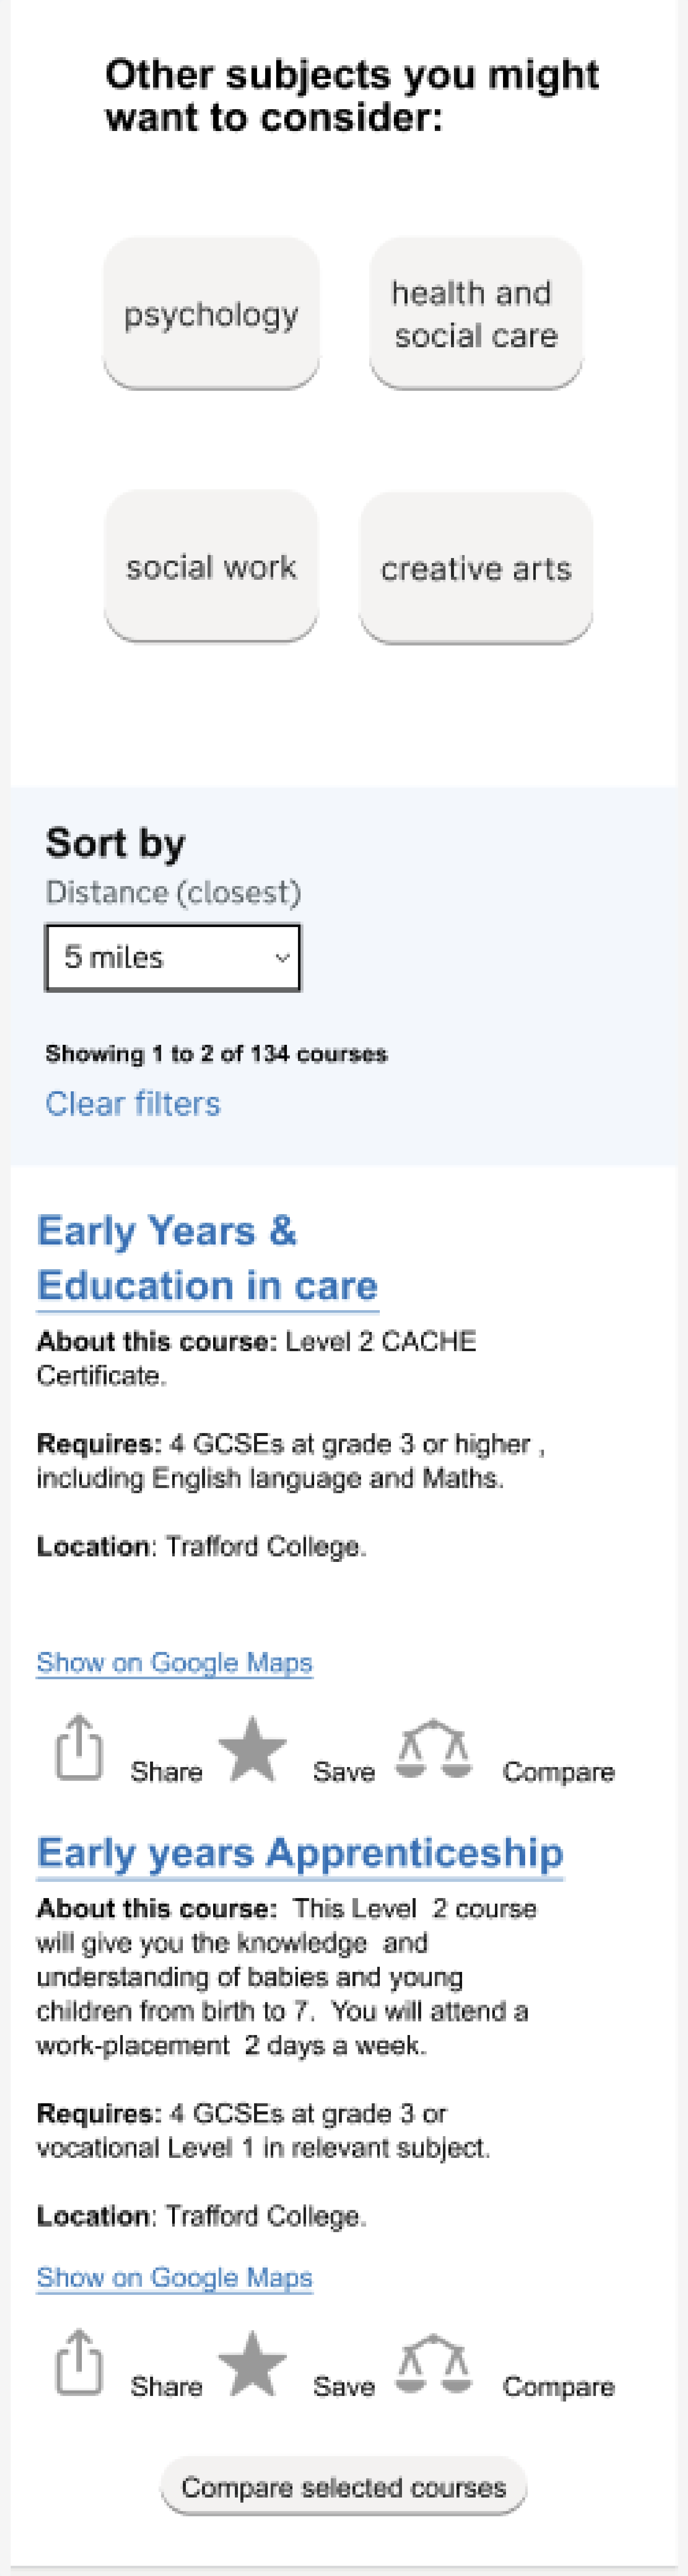Click the star save icon for Early years Apprenticeship
This screenshot has width=688, height=2576.
253,2364
